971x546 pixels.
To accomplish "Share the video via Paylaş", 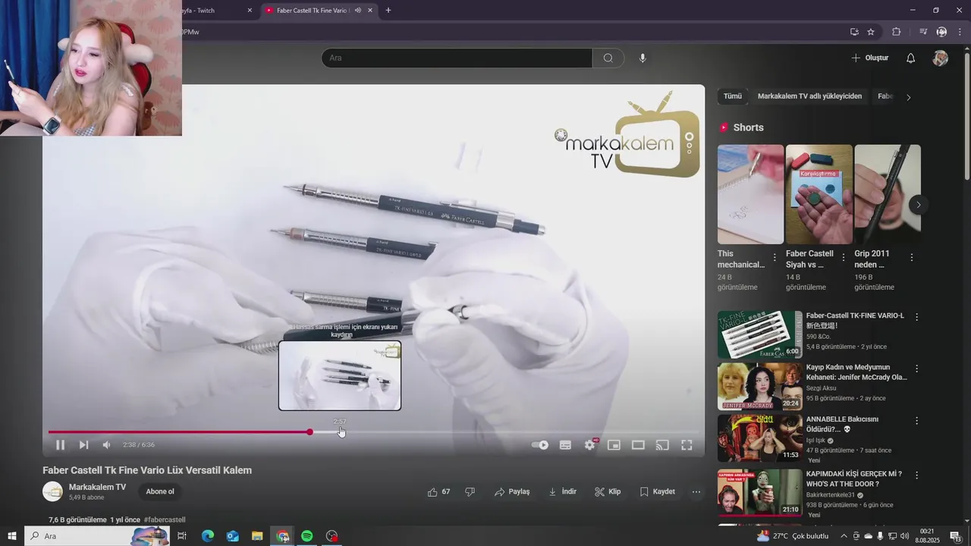I will [x=512, y=491].
